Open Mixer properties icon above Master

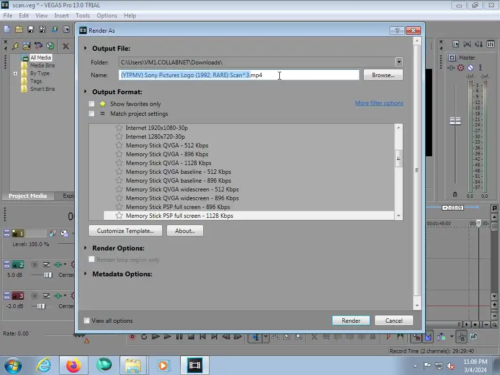pyautogui.click(x=456, y=44)
